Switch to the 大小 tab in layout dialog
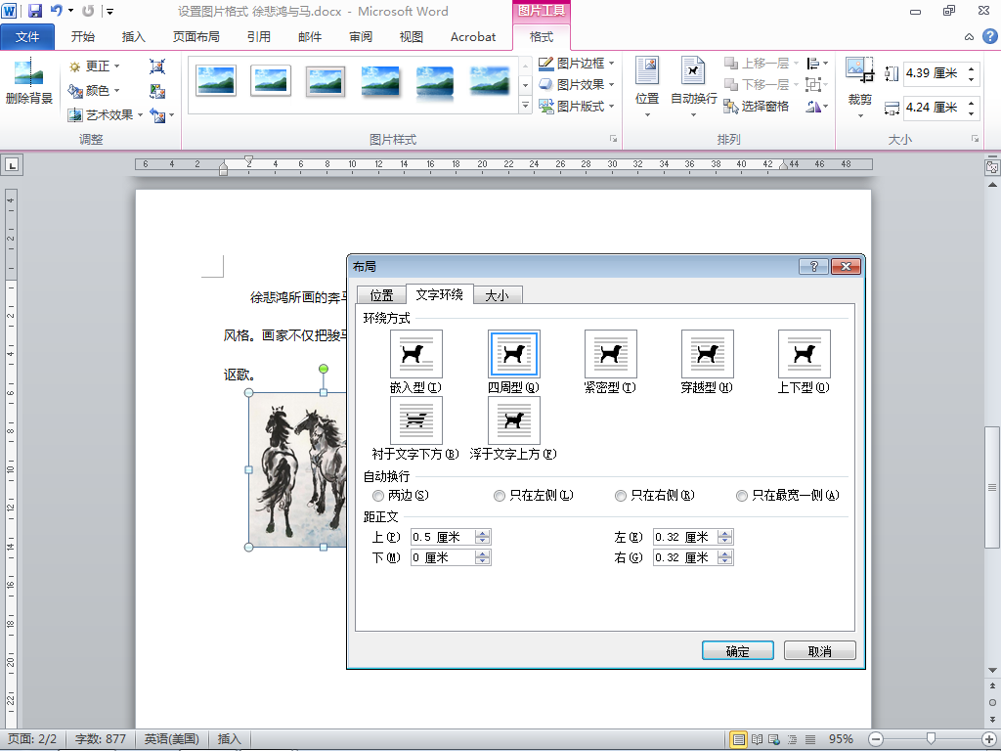Screen dimensions: 1001x751 pos(498,295)
